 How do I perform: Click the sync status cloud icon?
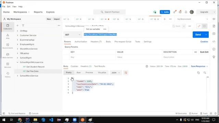(x=155, y=12)
